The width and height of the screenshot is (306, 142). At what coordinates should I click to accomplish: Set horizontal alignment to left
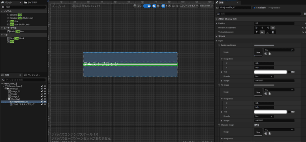257,28
